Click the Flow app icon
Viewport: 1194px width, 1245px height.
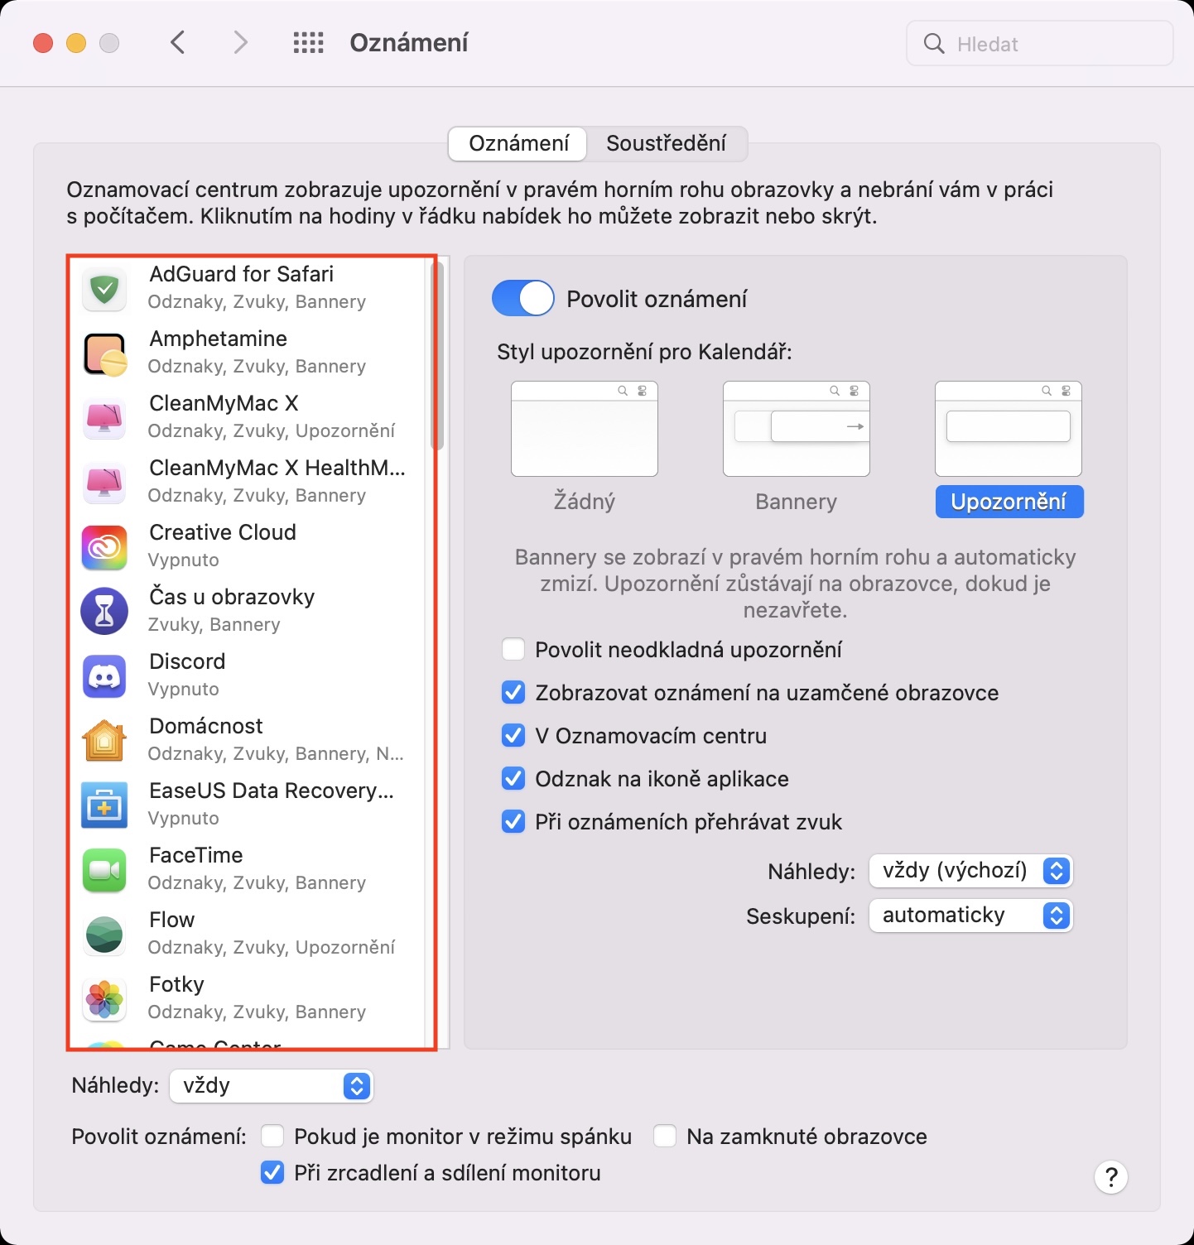click(x=104, y=935)
